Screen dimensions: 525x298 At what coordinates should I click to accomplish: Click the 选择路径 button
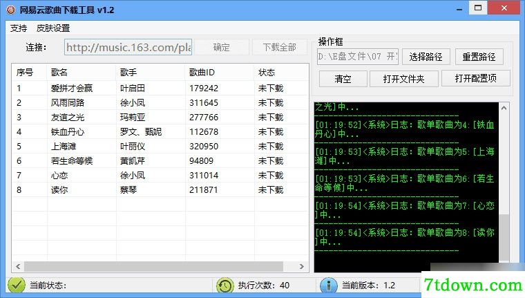[x=426, y=57]
